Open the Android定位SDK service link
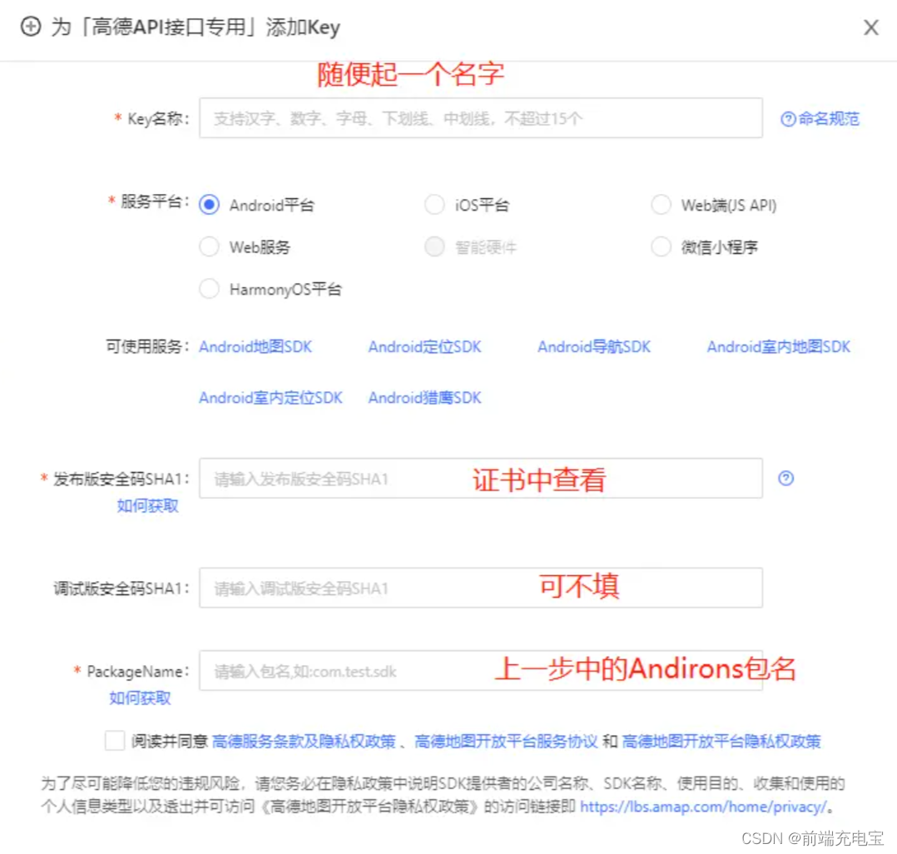The width and height of the screenshot is (897, 854). point(424,347)
